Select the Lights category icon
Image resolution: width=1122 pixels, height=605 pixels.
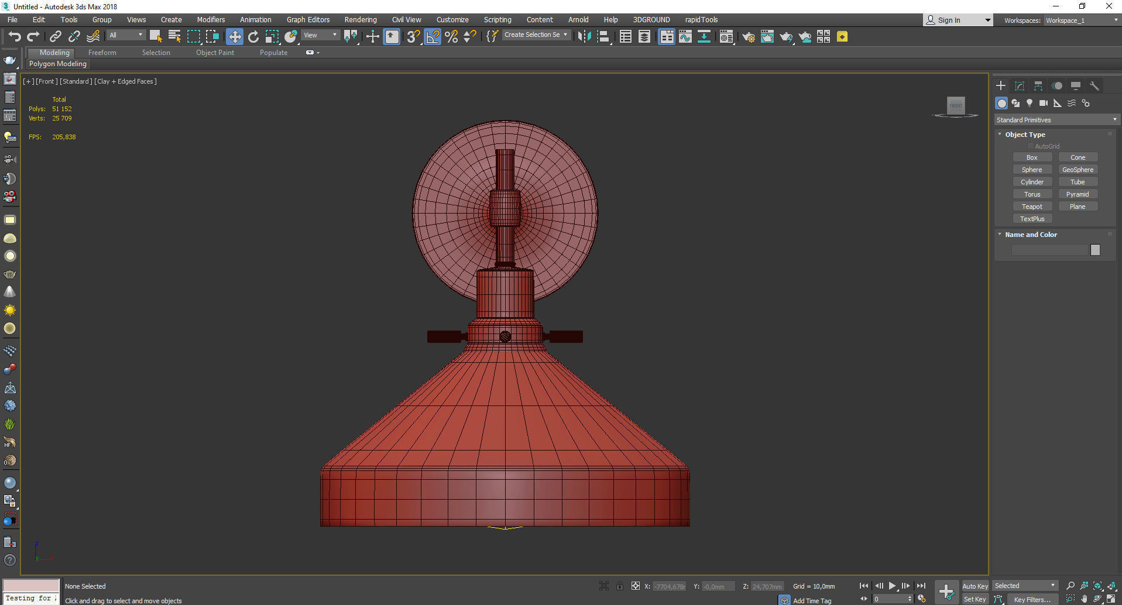pos(1030,103)
